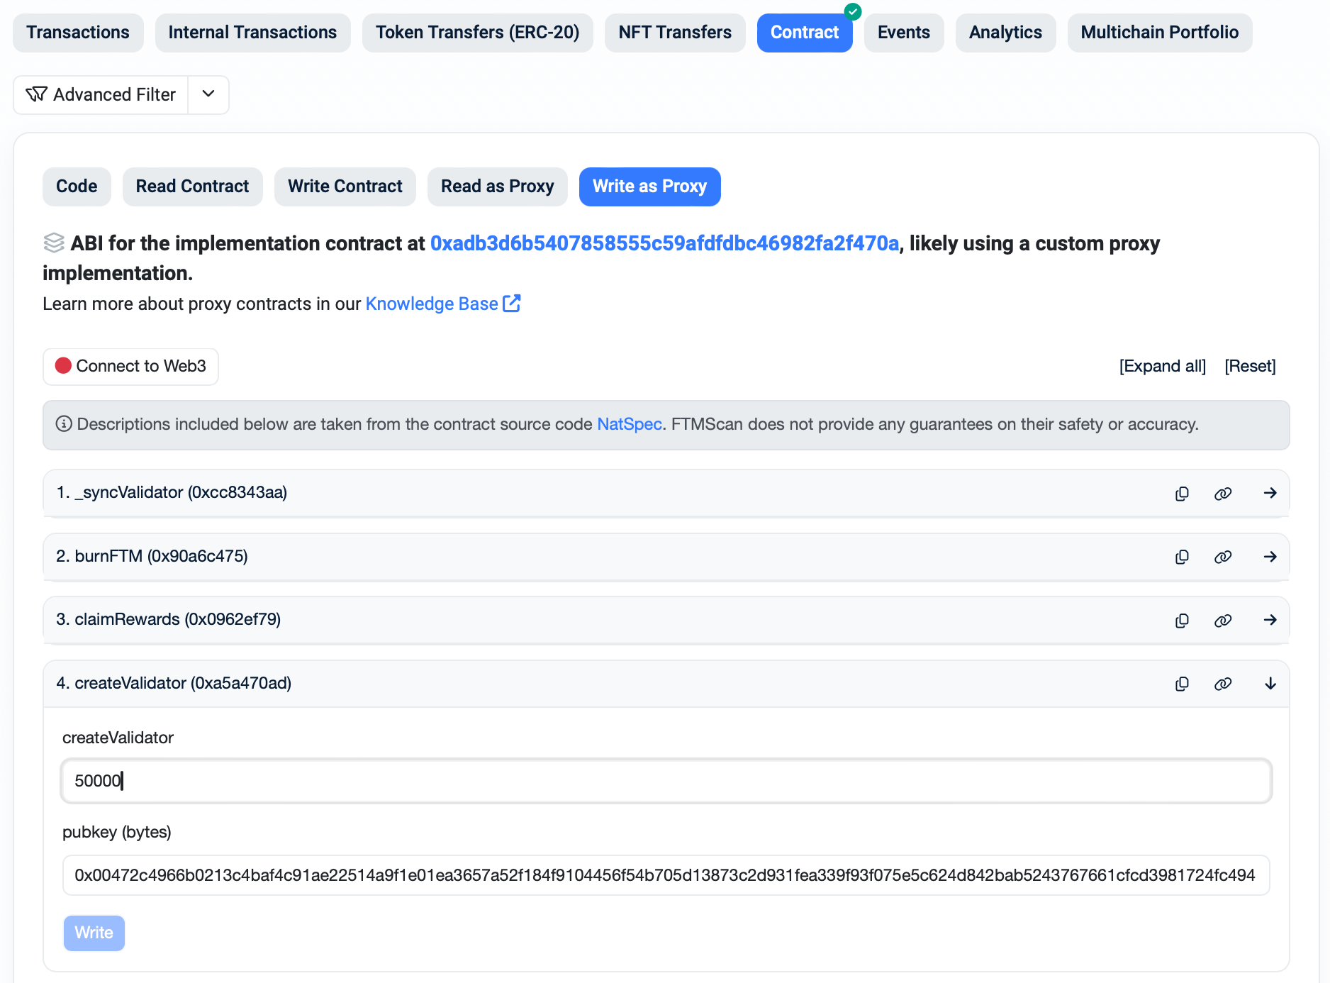Click the createValidator amount input field

coord(666,781)
